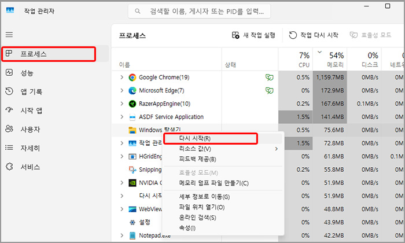
Task: Click the 설정 gear icon in list
Action: coord(132,222)
